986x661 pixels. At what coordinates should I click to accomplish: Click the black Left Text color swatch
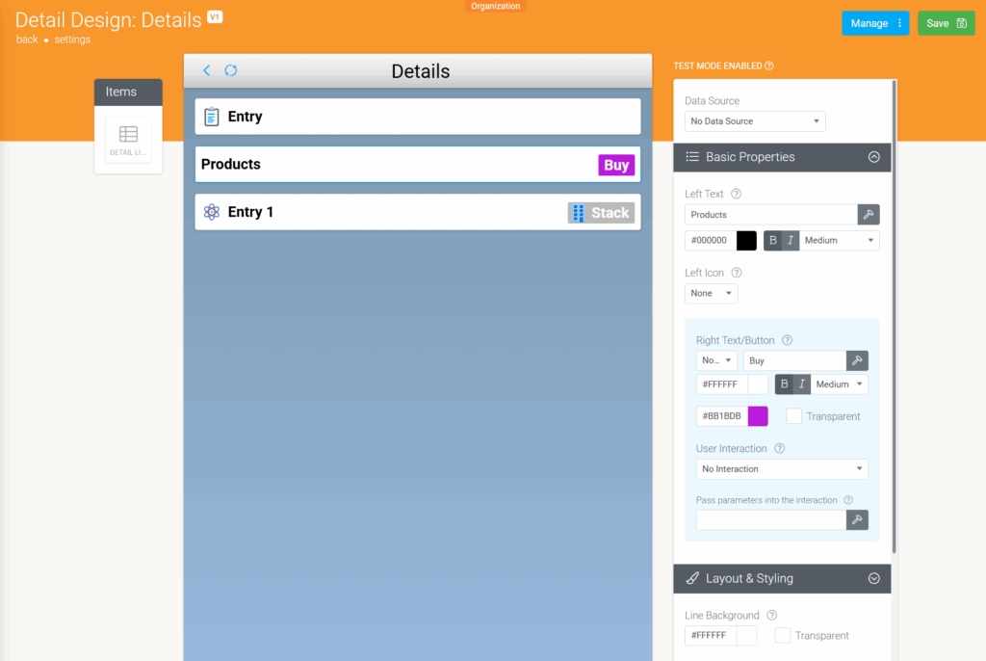click(746, 241)
